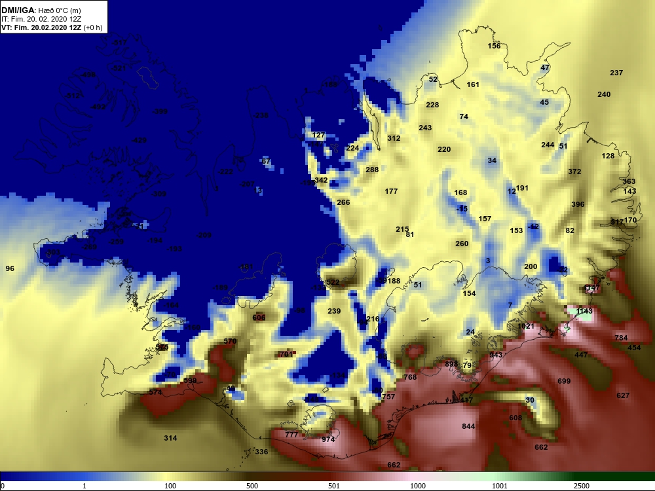Click the legend label 2500
This screenshot has width=655, height=491.
point(582,486)
